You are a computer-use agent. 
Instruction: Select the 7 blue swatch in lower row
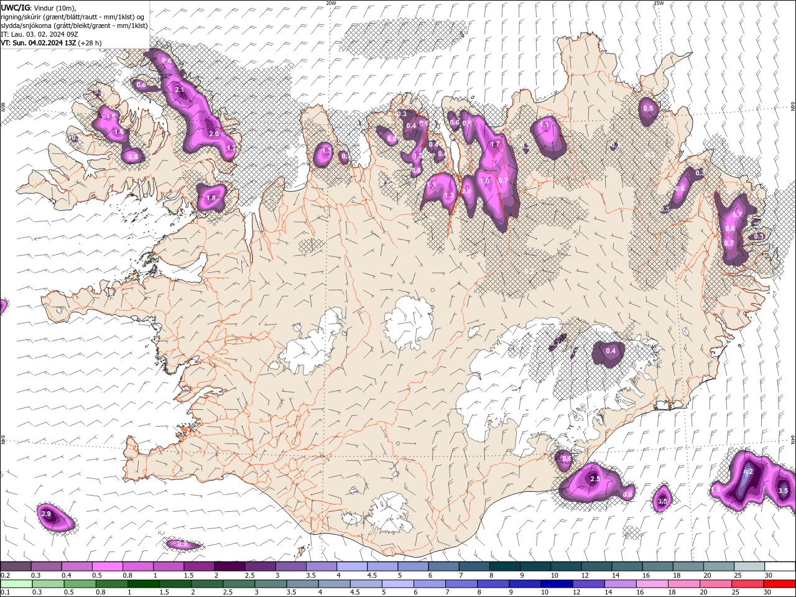point(461,584)
